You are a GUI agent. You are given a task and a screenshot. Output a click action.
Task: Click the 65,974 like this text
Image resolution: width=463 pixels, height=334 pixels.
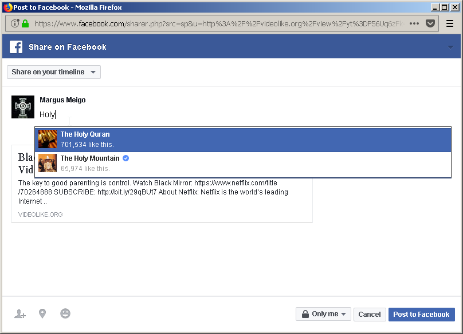[x=85, y=169]
